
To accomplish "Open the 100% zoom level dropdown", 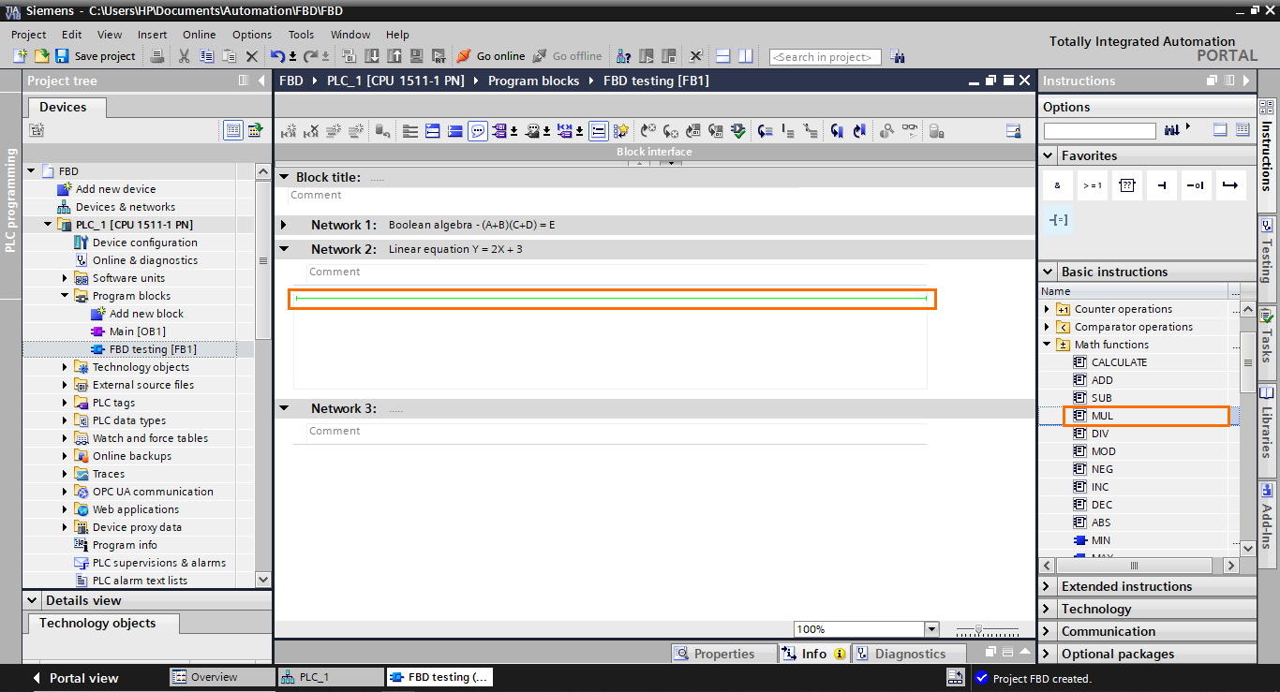I will tap(931, 628).
